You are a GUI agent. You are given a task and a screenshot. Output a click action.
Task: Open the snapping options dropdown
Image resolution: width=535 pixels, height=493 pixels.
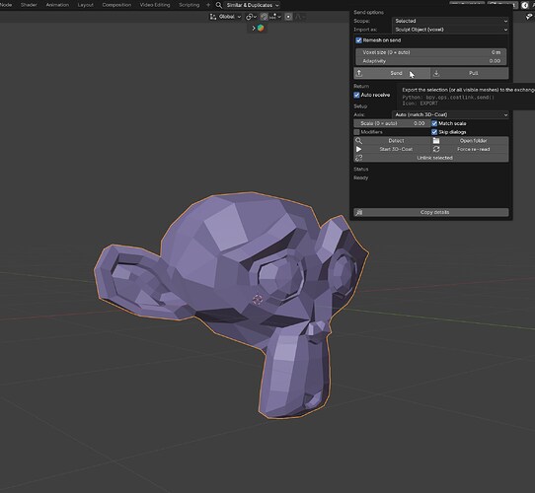tap(275, 17)
